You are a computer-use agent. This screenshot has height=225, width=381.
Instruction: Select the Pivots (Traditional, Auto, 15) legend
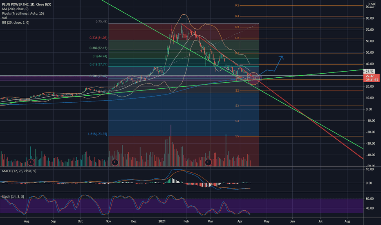click(23, 13)
